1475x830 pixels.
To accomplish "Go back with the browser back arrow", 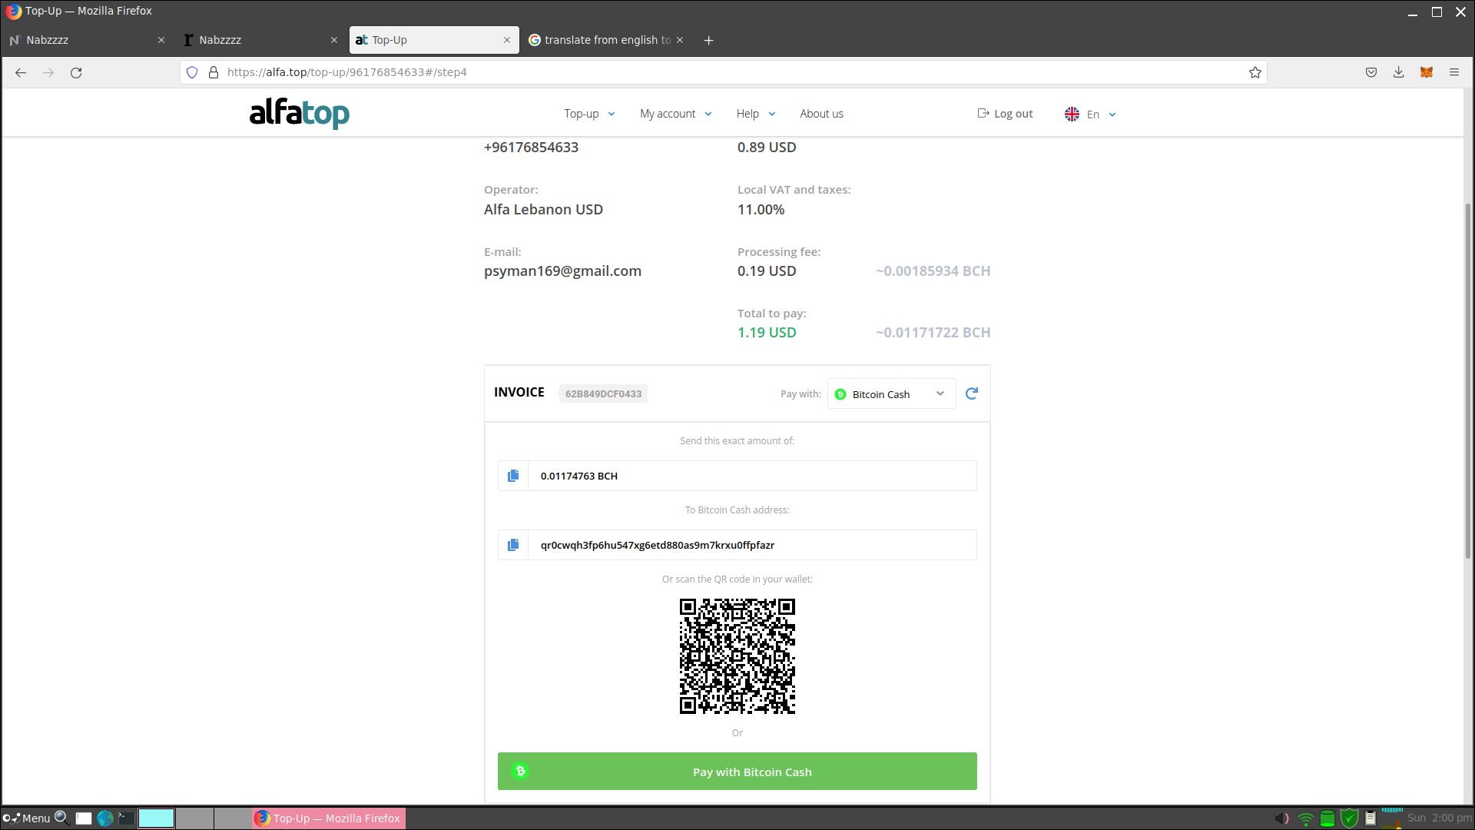I will [21, 72].
